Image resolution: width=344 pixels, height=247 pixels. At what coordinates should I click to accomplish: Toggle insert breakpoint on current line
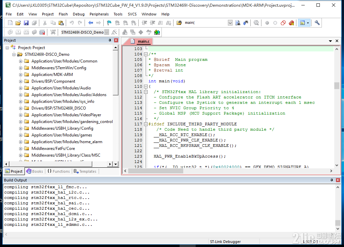(267, 23)
